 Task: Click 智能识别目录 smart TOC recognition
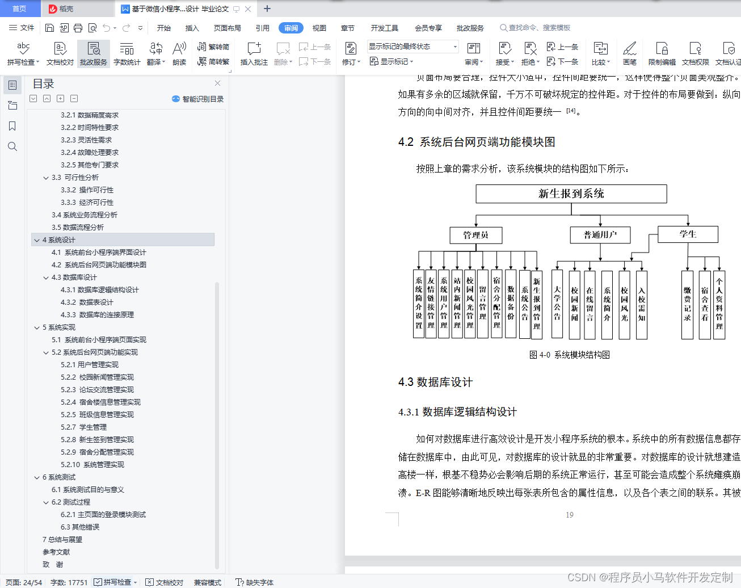198,99
